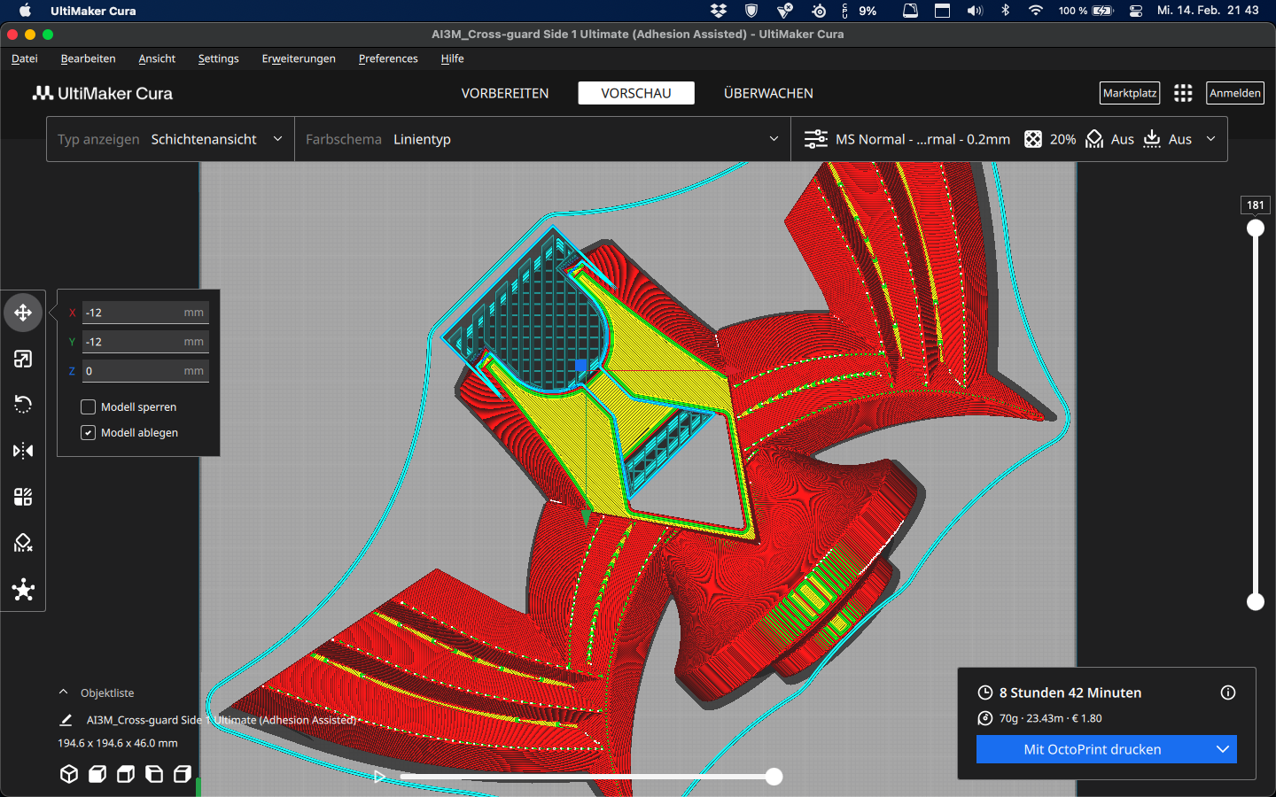Open print output options arrow beside OctoPrint
The height and width of the screenshot is (797, 1276).
(1222, 749)
